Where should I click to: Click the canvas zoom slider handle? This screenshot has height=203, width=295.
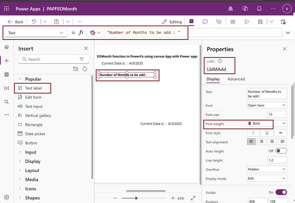click(136, 198)
